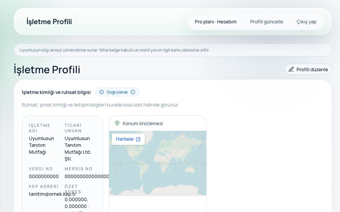Click the location pin icon by Konum önizlemesi
340x212 pixels.
117,123
